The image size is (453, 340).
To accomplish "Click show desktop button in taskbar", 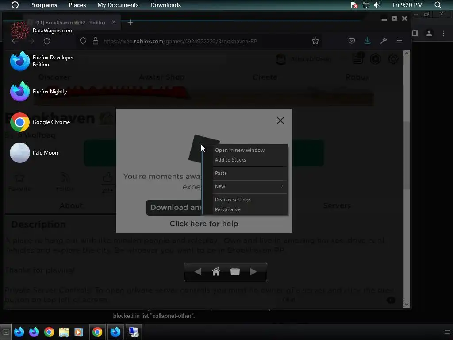I will click(5, 332).
